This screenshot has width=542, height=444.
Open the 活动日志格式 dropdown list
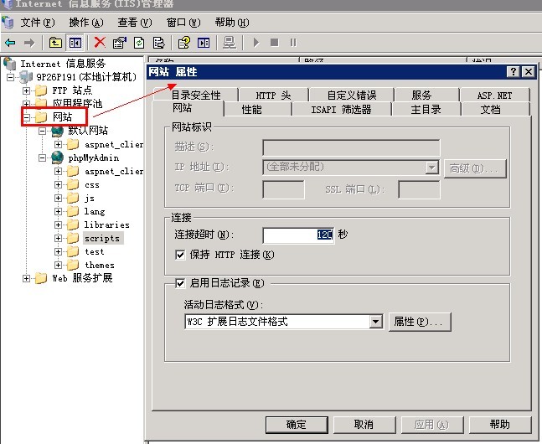pyautogui.click(x=375, y=322)
